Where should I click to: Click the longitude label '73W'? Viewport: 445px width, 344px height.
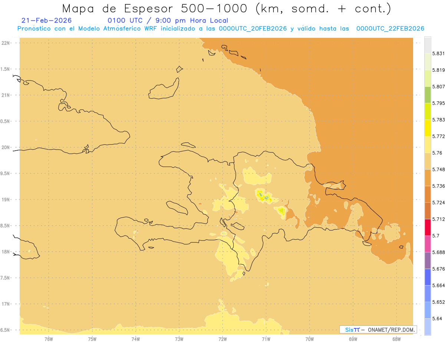click(x=179, y=339)
